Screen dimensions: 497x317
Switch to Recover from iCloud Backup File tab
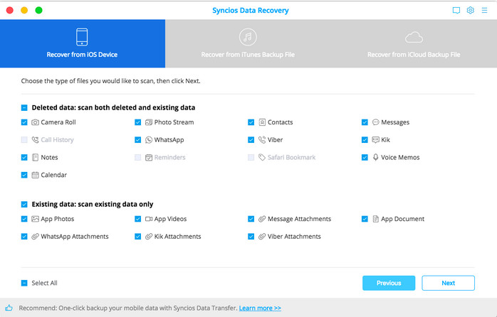click(414, 43)
